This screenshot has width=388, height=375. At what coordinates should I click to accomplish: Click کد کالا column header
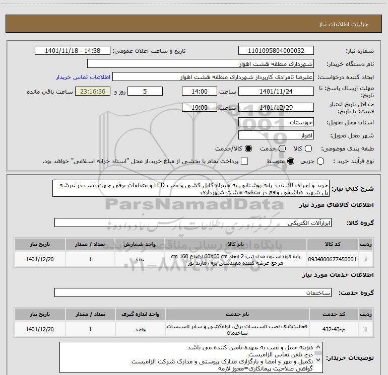333,244
